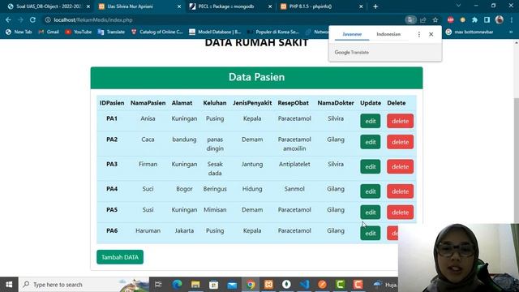Viewport: 519px width, 292px height.
Task: Open Microsoft Store from taskbar
Action: (213, 285)
